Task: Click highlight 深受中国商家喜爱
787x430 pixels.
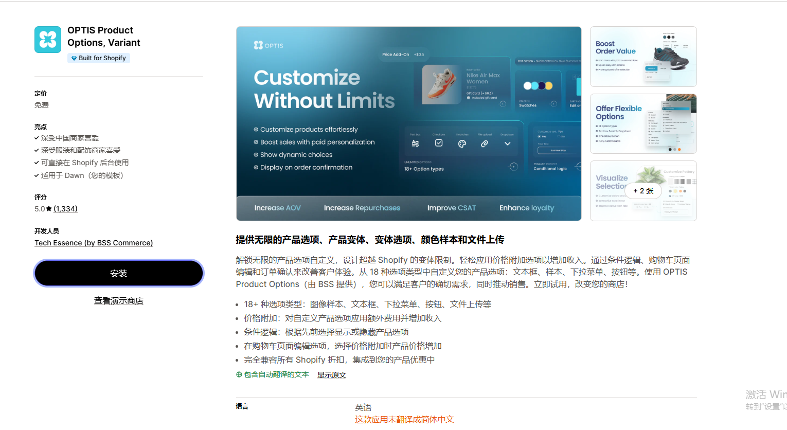Action: point(70,138)
